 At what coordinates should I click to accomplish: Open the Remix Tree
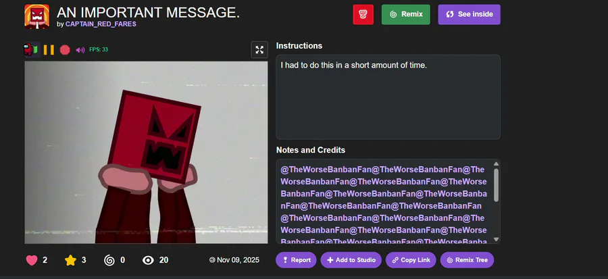(467, 260)
